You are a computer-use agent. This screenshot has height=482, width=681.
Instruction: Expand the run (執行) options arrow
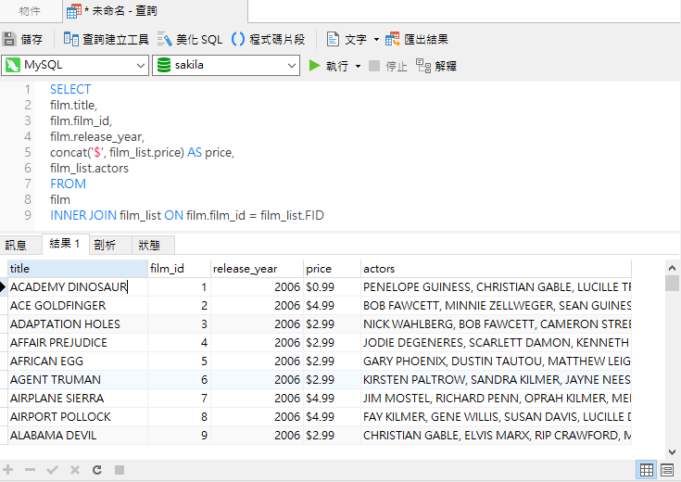point(358,66)
